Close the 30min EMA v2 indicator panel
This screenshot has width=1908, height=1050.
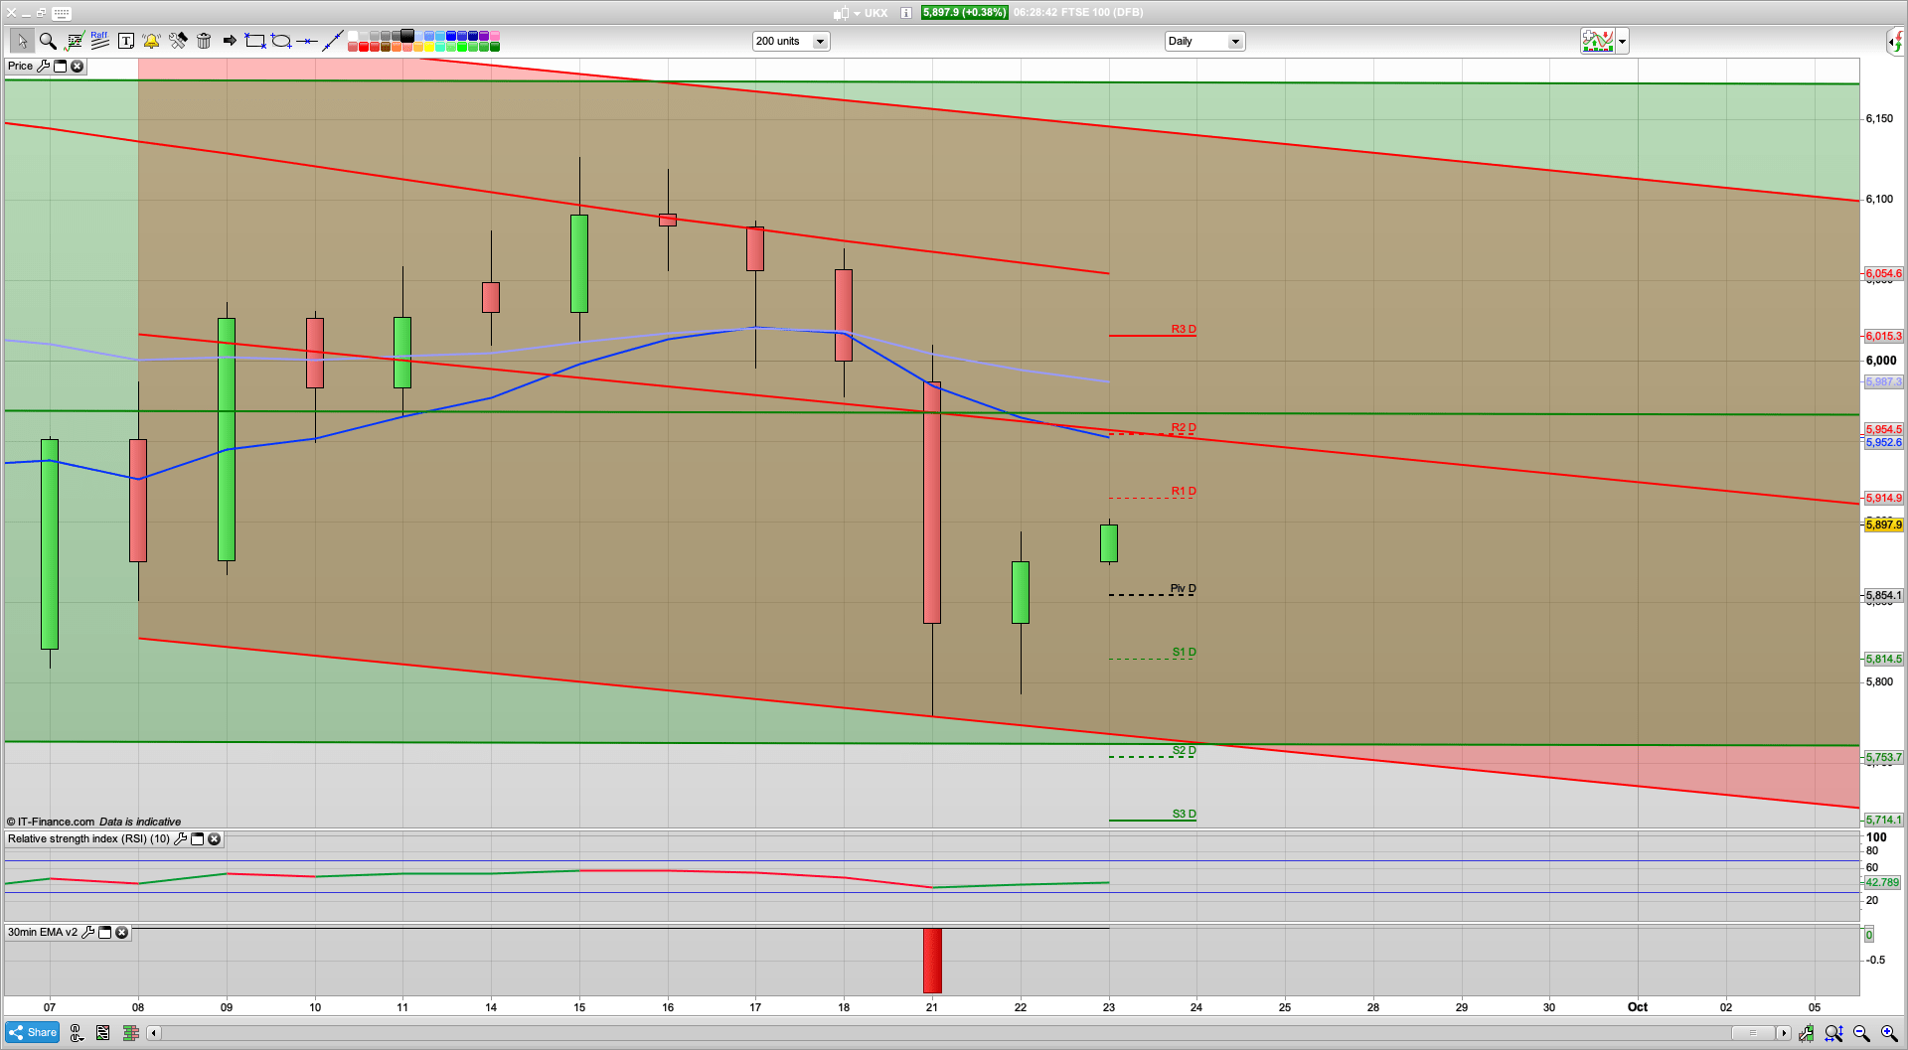121,933
